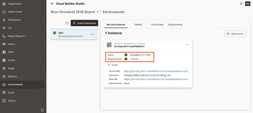Switch to the Certificates tab
253x113 pixels.
[x=157, y=25]
